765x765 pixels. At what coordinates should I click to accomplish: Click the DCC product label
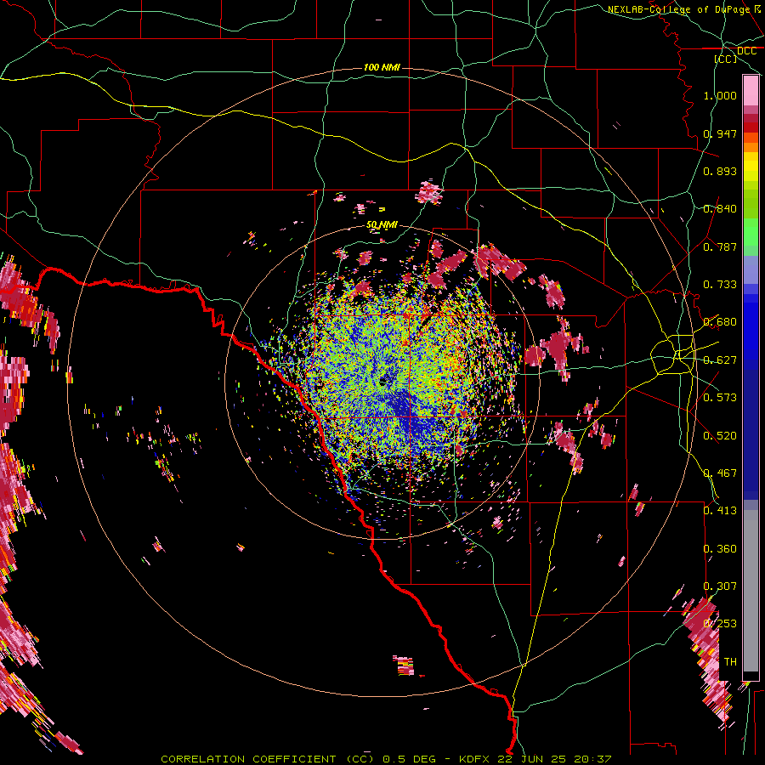(x=746, y=50)
